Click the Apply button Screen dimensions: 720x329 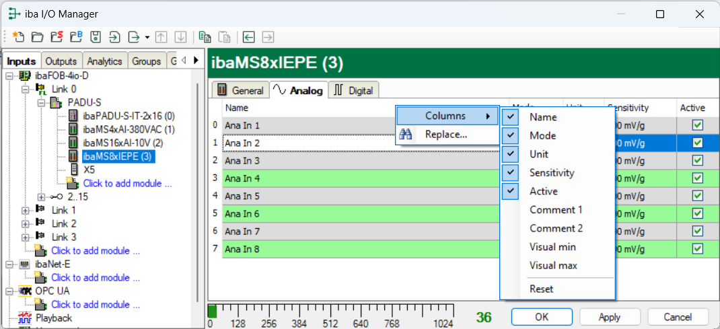(610, 317)
